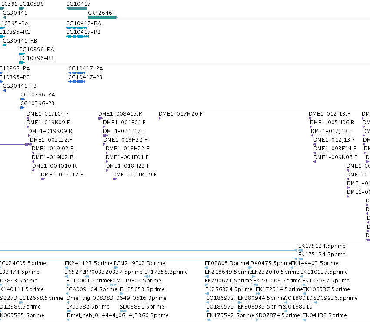Select BAC end DME1-021L17.F

124,131
